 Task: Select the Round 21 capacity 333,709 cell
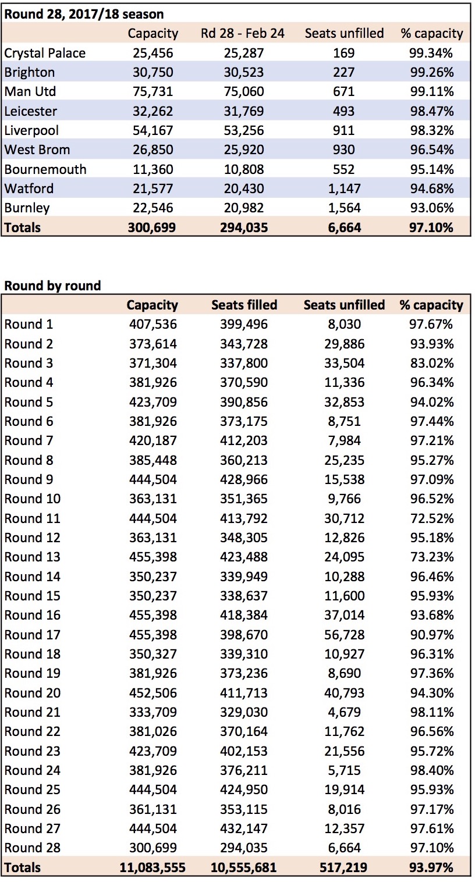tap(153, 712)
